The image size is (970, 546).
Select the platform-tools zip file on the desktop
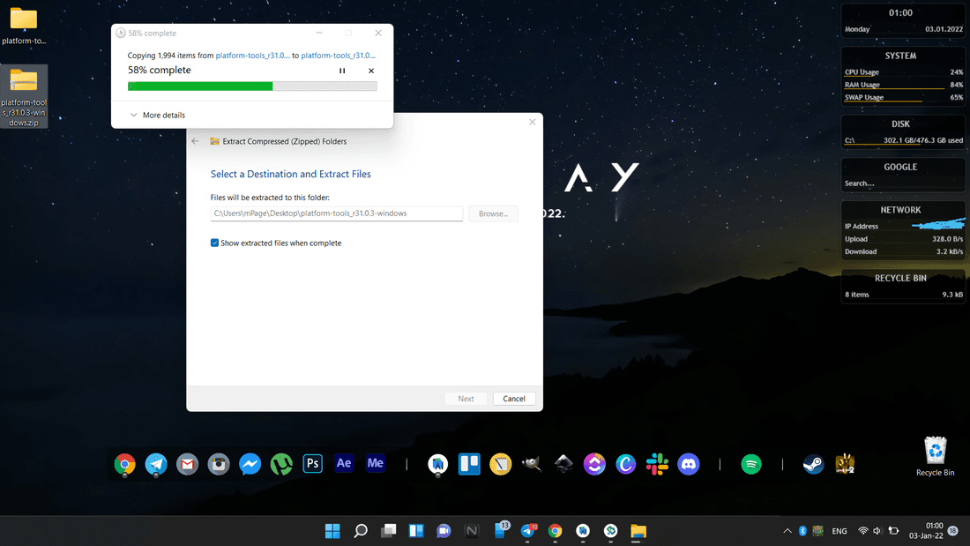[24, 96]
